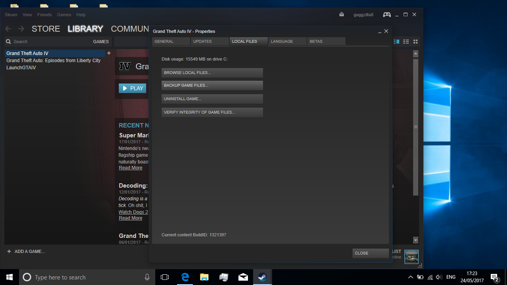The width and height of the screenshot is (507, 285).
Task: Open the Wi-Fi network tray icon
Action: (x=430, y=277)
